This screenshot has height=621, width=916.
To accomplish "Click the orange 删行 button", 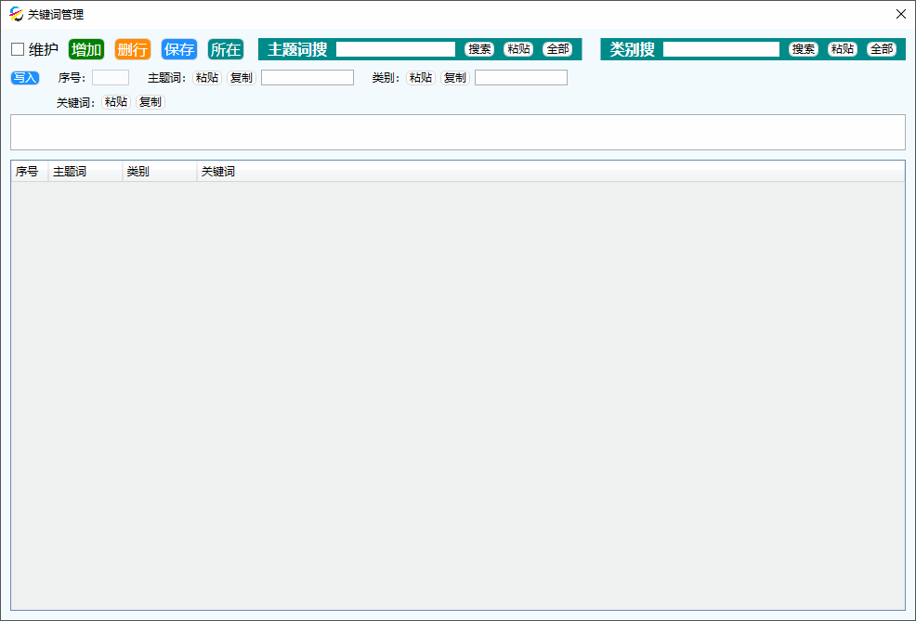I will pyautogui.click(x=133, y=49).
